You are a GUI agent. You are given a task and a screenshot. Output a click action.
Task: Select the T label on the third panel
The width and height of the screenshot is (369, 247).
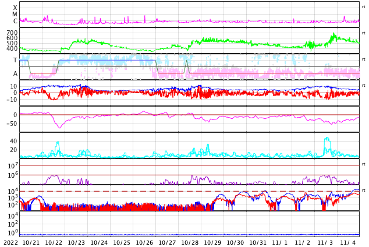pyautogui.click(x=15, y=60)
